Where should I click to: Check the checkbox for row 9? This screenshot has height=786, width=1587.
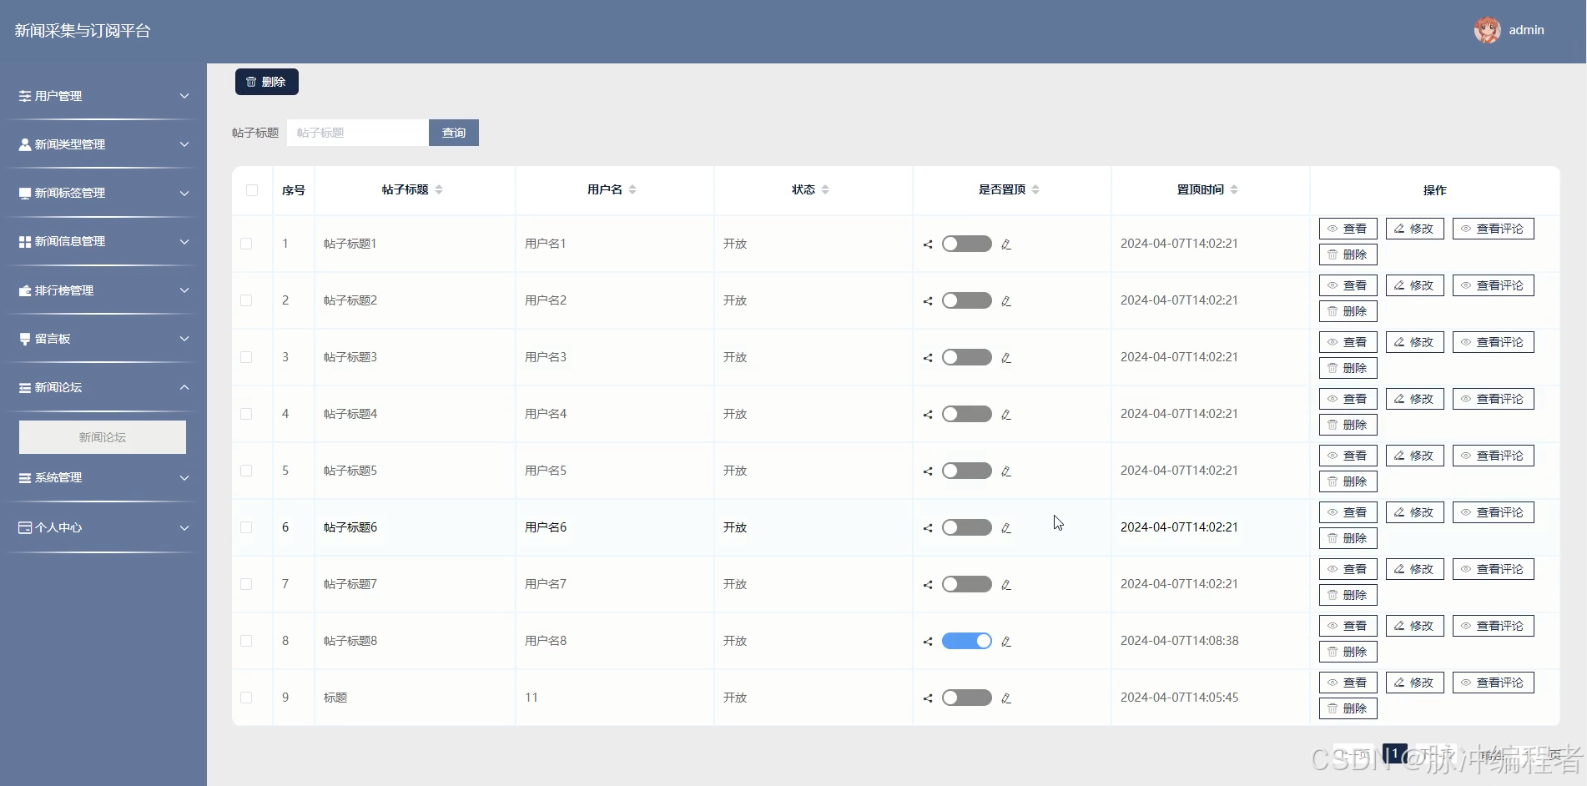pos(246,698)
